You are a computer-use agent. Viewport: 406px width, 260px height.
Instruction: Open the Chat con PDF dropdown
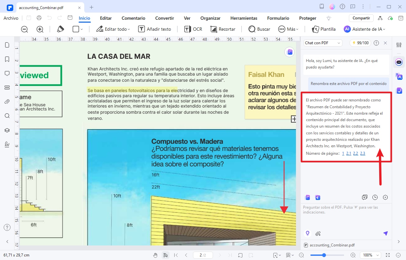[323, 43]
